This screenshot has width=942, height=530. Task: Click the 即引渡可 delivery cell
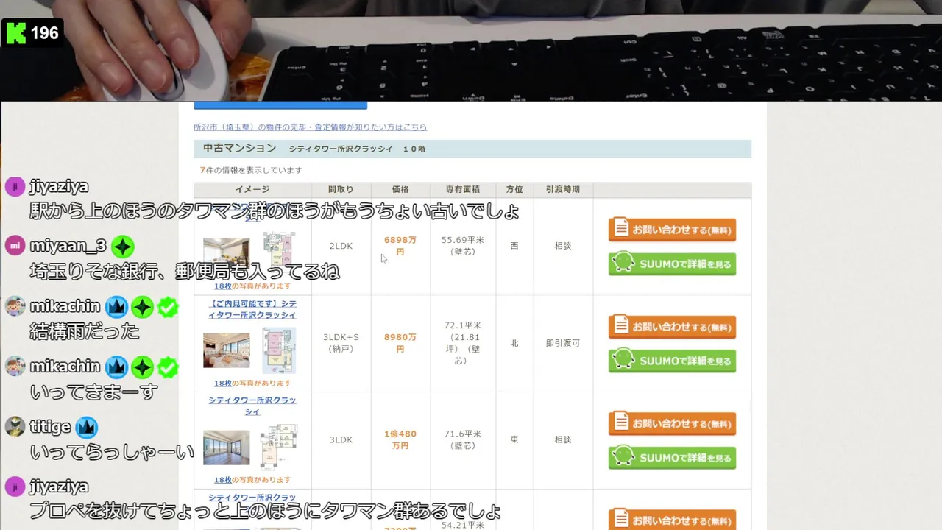click(x=563, y=343)
